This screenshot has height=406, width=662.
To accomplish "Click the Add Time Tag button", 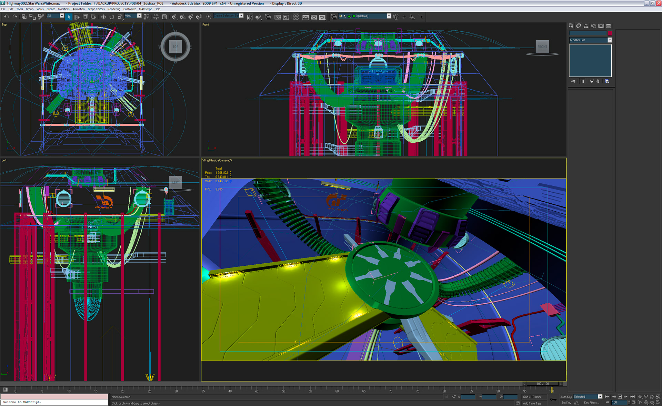I will (x=531, y=403).
